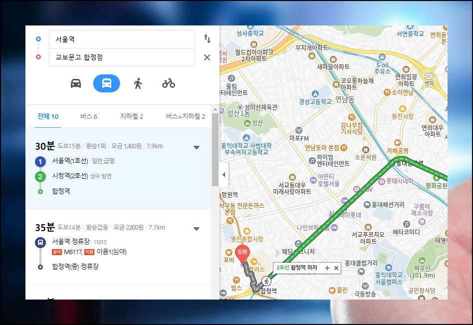Select bicycle directions mode
Screen dimensions: 473x325
(x=169, y=83)
